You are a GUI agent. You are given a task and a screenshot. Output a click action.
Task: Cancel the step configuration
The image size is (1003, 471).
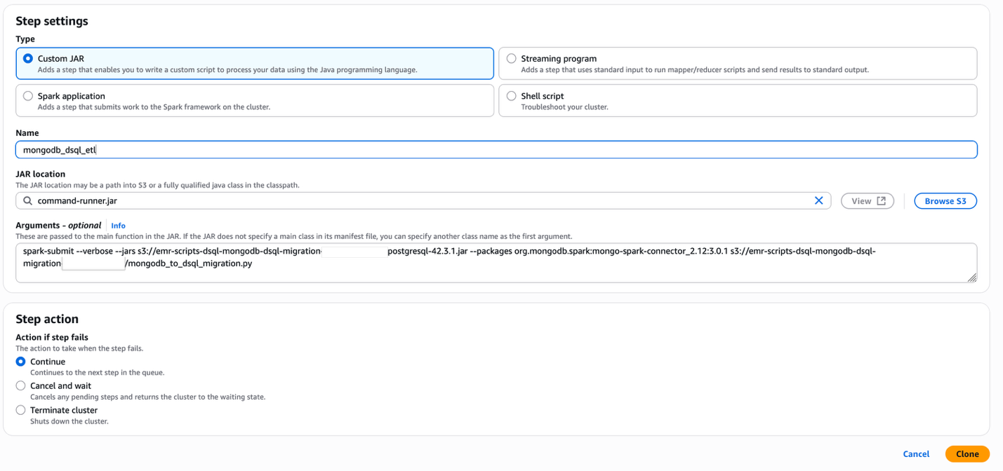(916, 453)
